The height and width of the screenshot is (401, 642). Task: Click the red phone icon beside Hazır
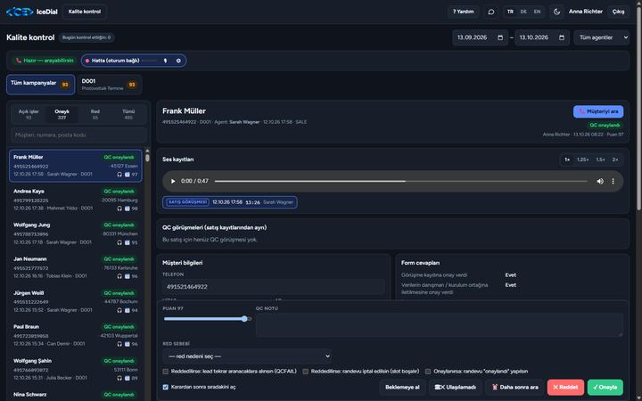coord(19,61)
